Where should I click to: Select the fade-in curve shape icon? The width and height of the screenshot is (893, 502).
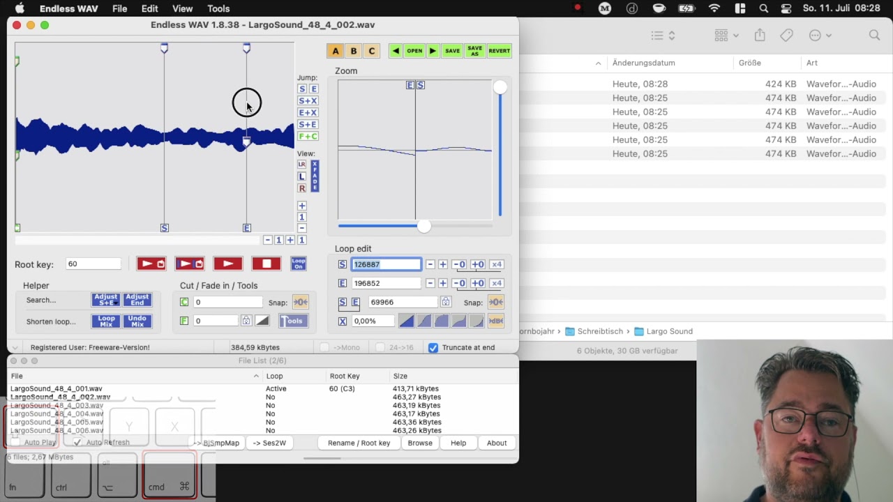(262, 321)
